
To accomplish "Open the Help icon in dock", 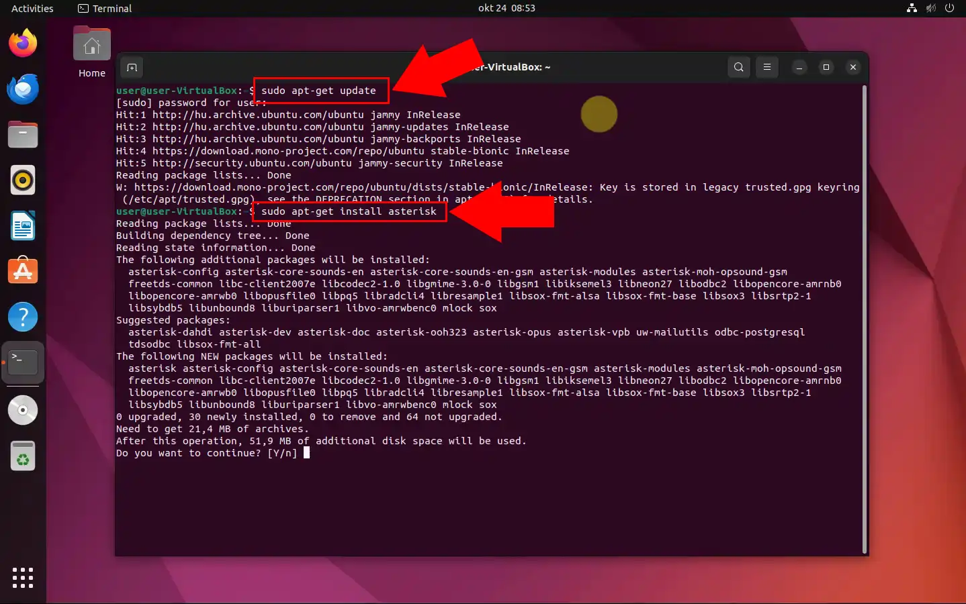I will click(23, 316).
